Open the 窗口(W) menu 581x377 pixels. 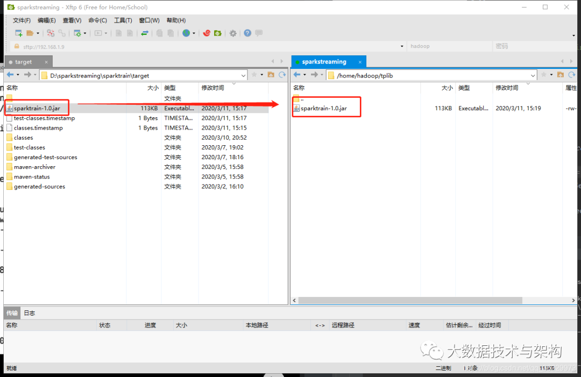coord(150,20)
